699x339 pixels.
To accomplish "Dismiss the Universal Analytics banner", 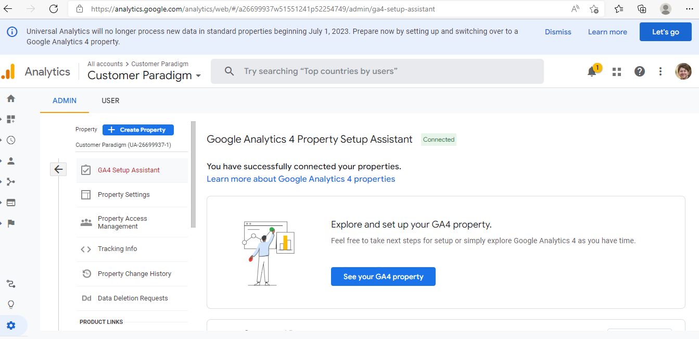I will point(558,32).
